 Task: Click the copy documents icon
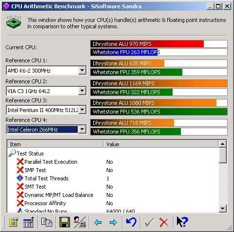47,222
